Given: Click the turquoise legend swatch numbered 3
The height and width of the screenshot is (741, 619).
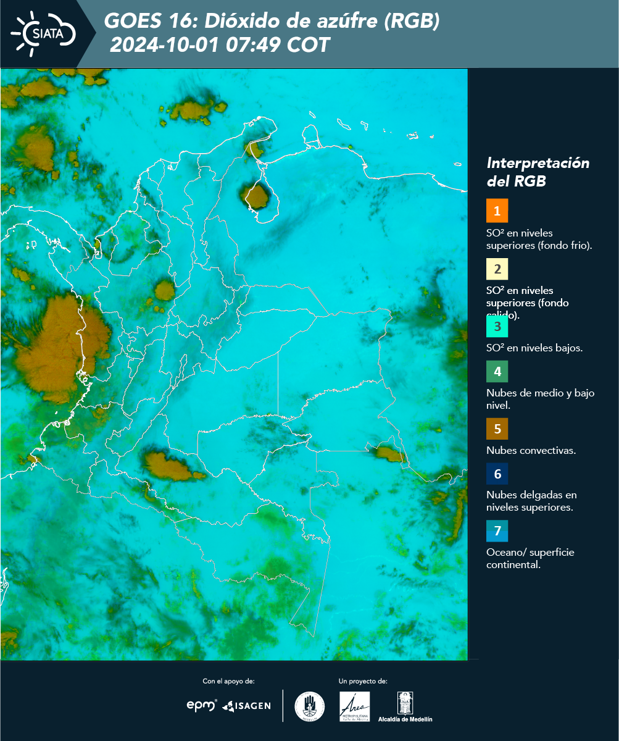Looking at the screenshot, I should tap(497, 326).
